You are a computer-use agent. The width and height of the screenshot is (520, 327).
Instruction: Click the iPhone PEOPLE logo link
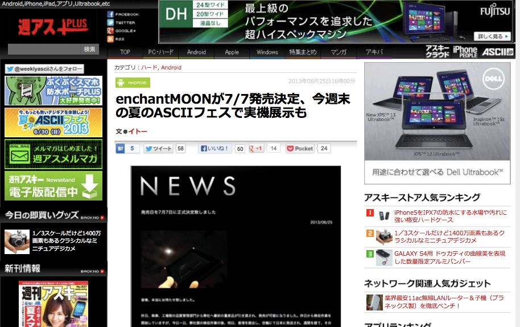coord(465,51)
